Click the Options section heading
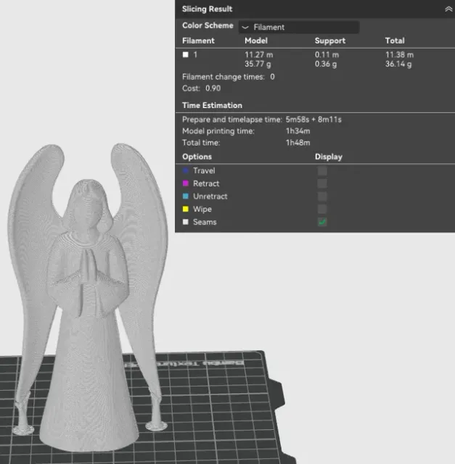 (x=197, y=157)
